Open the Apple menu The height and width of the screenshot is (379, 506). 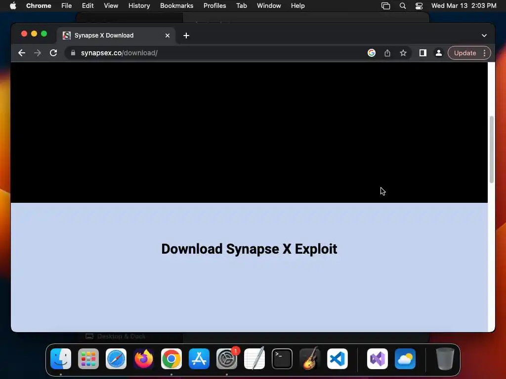pos(13,5)
